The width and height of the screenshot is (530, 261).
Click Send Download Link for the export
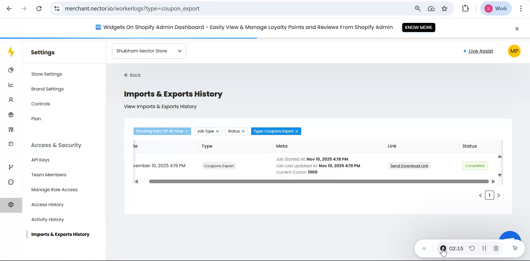[x=409, y=166]
